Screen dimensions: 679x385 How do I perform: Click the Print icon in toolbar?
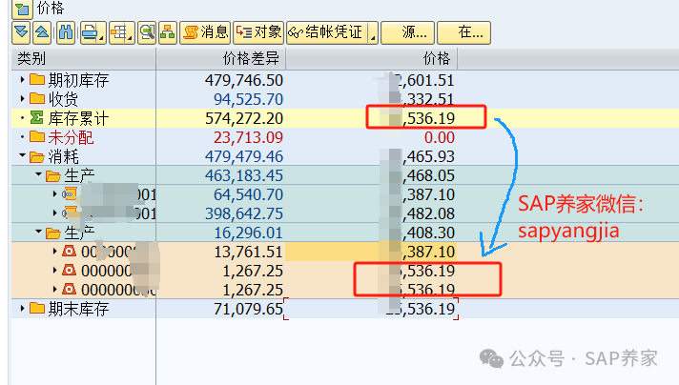[88, 32]
